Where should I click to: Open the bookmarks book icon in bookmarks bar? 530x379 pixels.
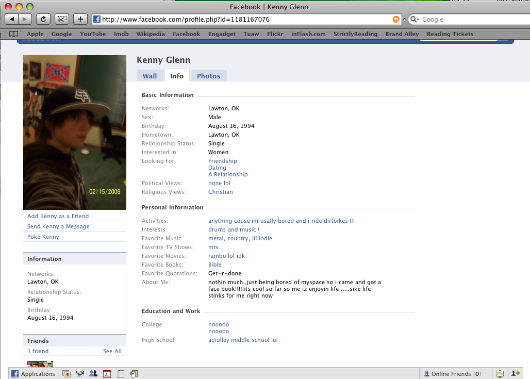point(13,34)
